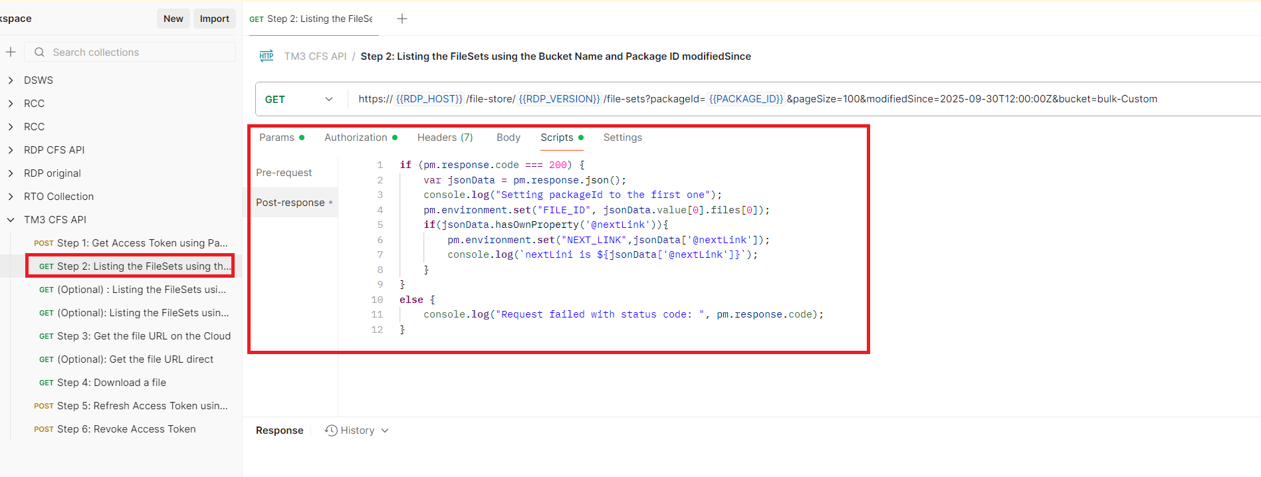The image size is (1261, 477).
Task: Select the Pre-request script section
Action: click(x=284, y=173)
